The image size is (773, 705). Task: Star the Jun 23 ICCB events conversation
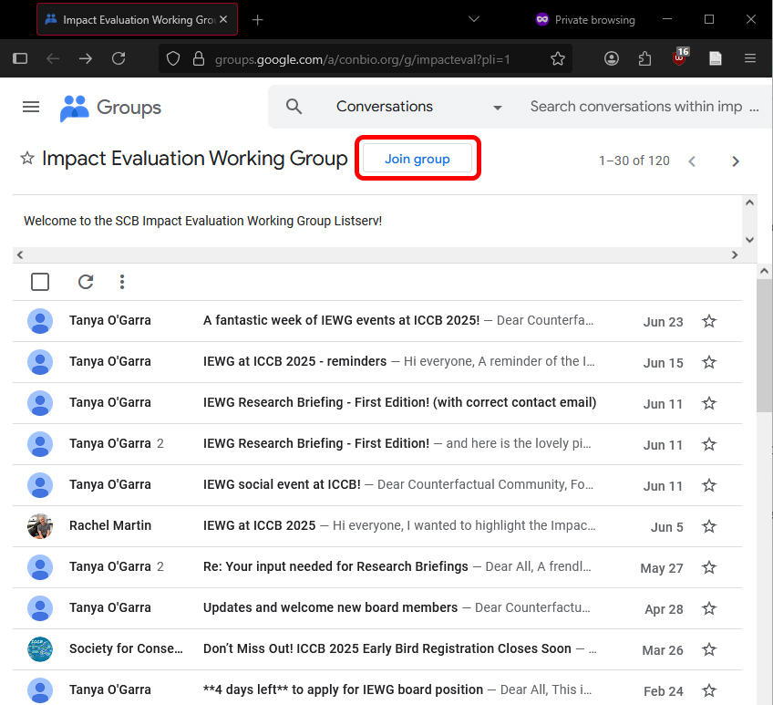(x=709, y=321)
